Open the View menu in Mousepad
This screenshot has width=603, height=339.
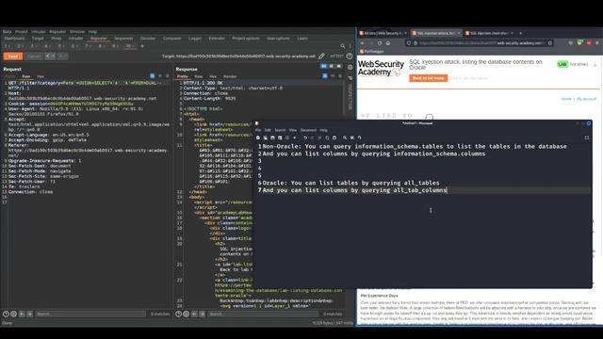pyautogui.click(x=293, y=130)
